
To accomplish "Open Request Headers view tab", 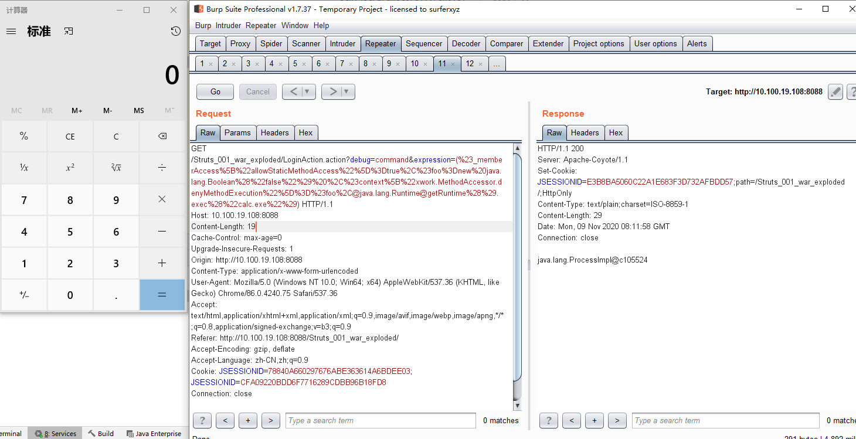I will (x=275, y=132).
